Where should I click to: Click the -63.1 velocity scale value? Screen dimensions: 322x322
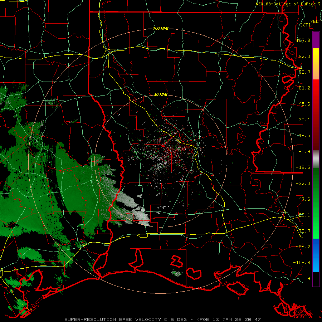303,215
